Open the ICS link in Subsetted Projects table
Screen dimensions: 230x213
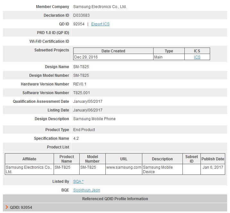pyautogui.click(x=197, y=57)
